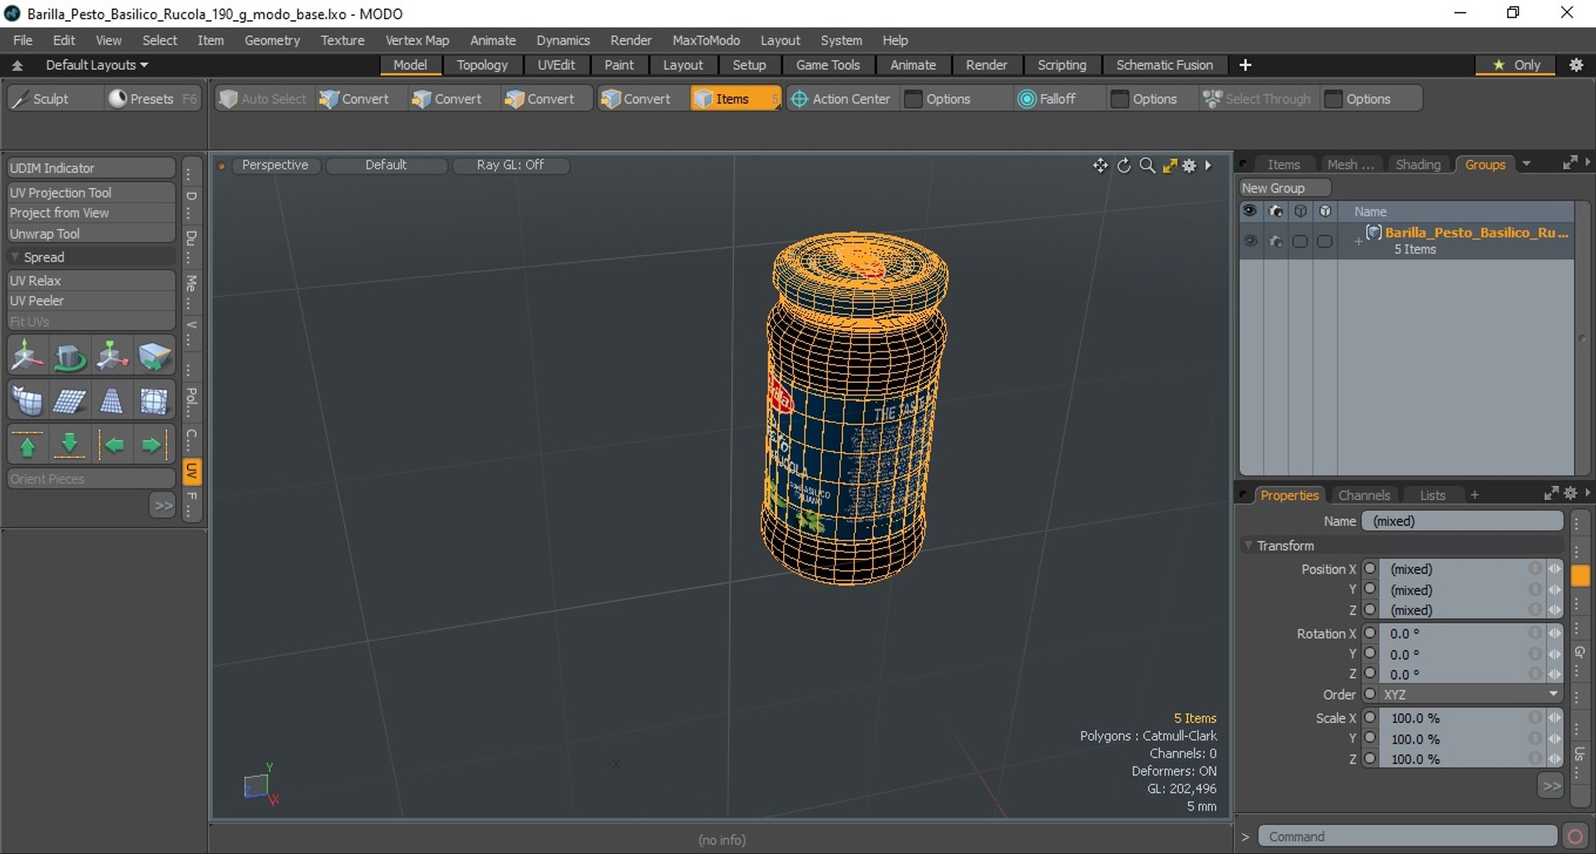Viewport: 1596px width, 854px height.
Task: Switch to the UVEdit layout tab
Action: pos(556,65)
